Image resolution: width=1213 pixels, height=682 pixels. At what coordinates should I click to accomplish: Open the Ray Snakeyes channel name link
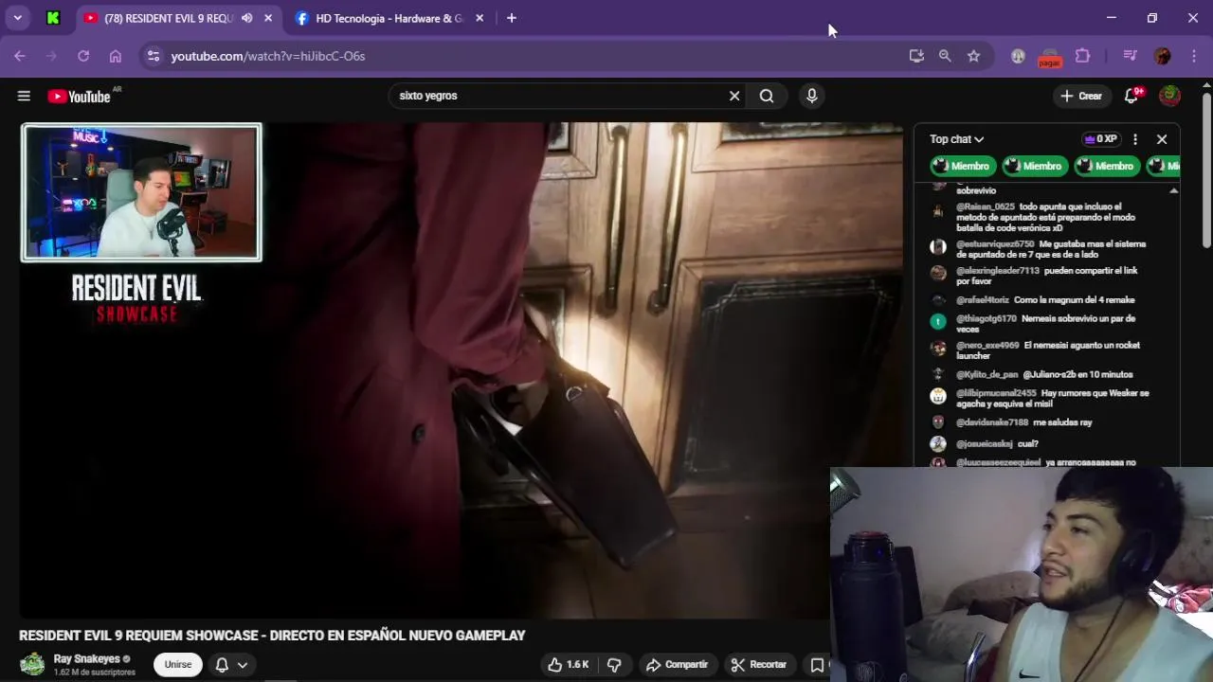coord(86,659)
